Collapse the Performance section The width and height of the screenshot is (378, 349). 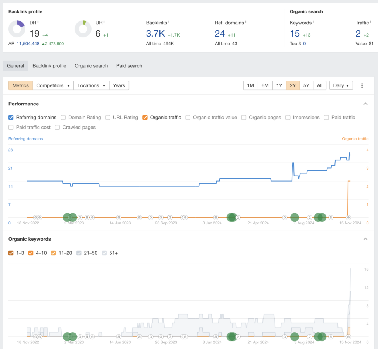pos(365,104)
